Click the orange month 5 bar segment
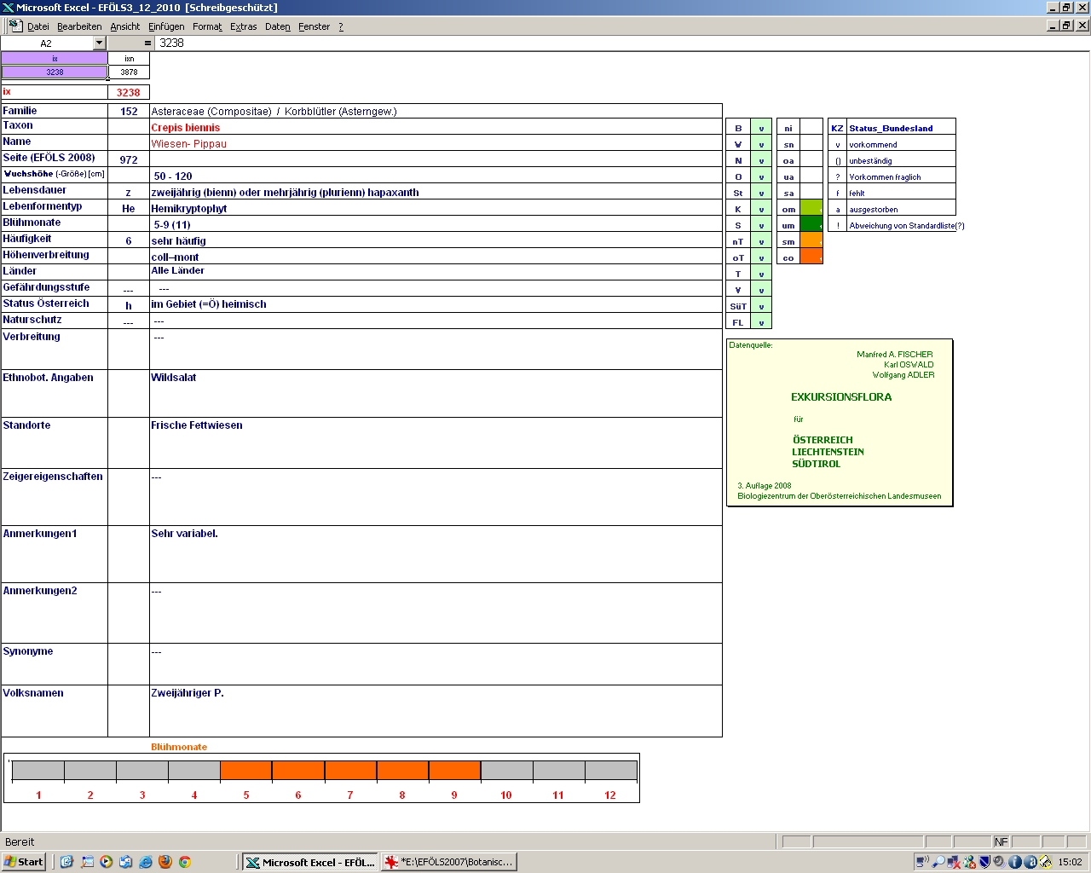 tap(246, 770)
